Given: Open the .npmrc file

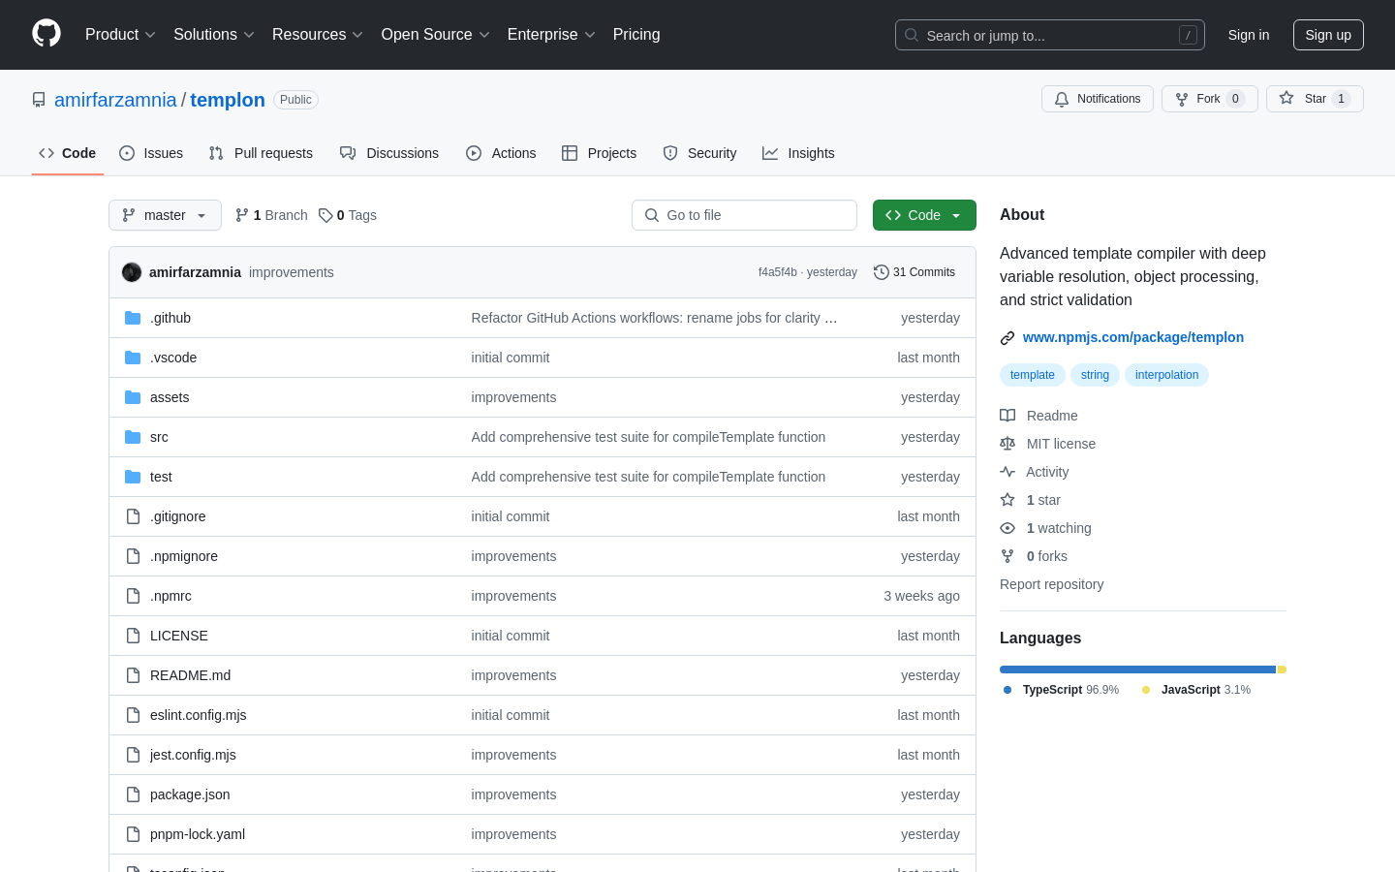Looking at the screenshot, I should (x=170, y=596).
